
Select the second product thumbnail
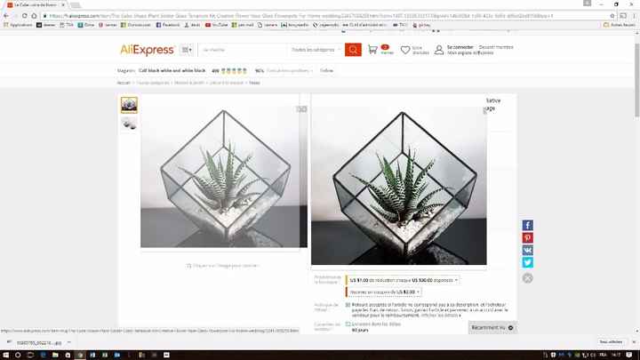click(129, 124)
